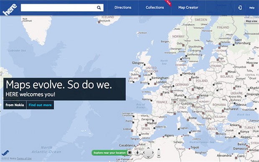259x162 pixels.
Task: Open the Map Creator menu item
Action: (x=188, y=8)
